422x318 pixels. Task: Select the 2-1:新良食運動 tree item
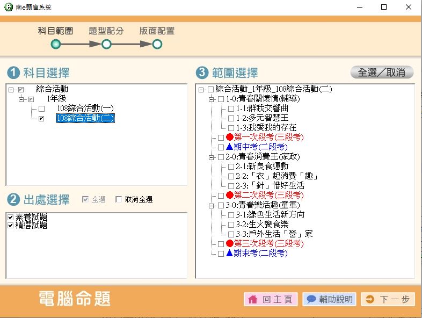point(262,167)
